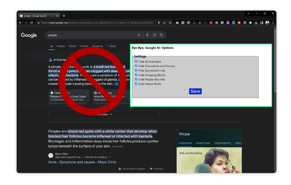The image size is (291, 185).
Task: Open the Extensions puzzle piece menu
Action: [x=250, y=23]
